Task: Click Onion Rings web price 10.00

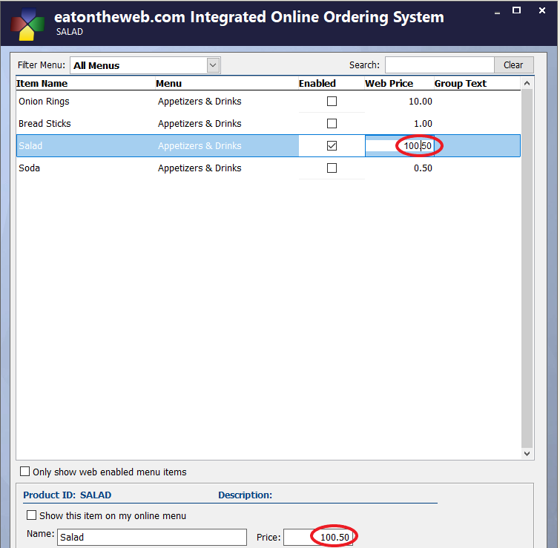Action: coord(421,102)
